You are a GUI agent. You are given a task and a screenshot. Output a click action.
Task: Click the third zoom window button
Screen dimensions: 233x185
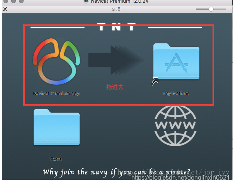tap(21, 1)
